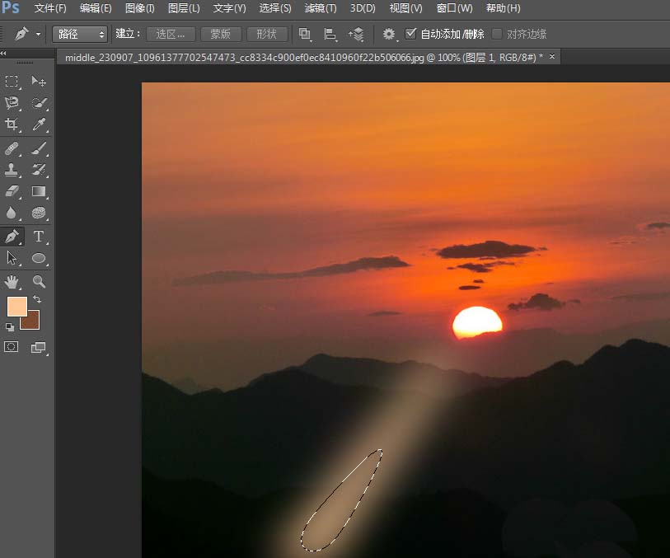Viewport: 670px width, 558px height.
Task: Enable the 自动添加/删除 checkbox
Action: [410, 34]
